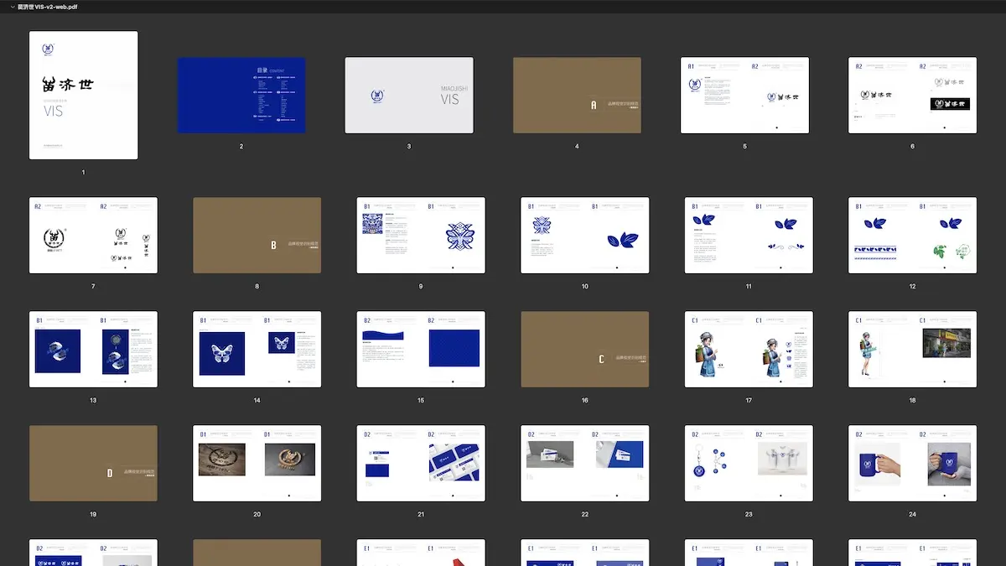Collapse the 苗济世 VIS-v2-web.pdf disclosure chevron
1006x566 pixels.
pos(11,7)
